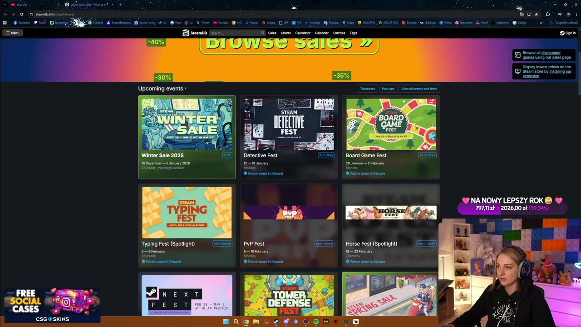The image size is (581, 327).
Task: Open the Sound Alerts bookmark
Action: click(x=145, y=23)
